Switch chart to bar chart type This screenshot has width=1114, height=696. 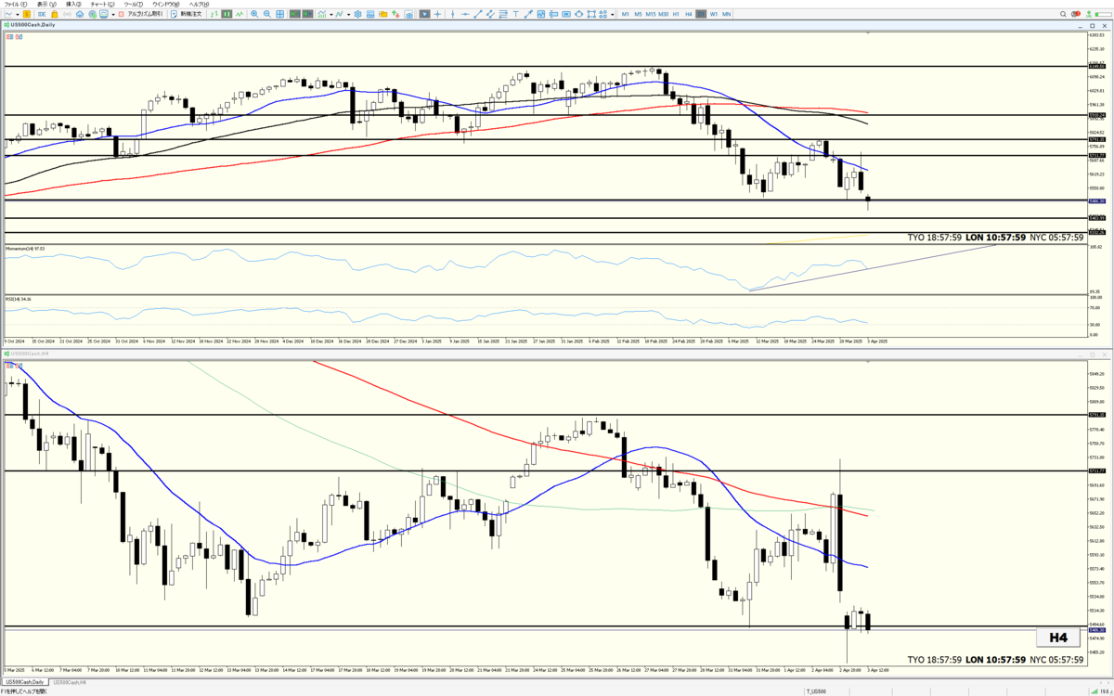214,14
